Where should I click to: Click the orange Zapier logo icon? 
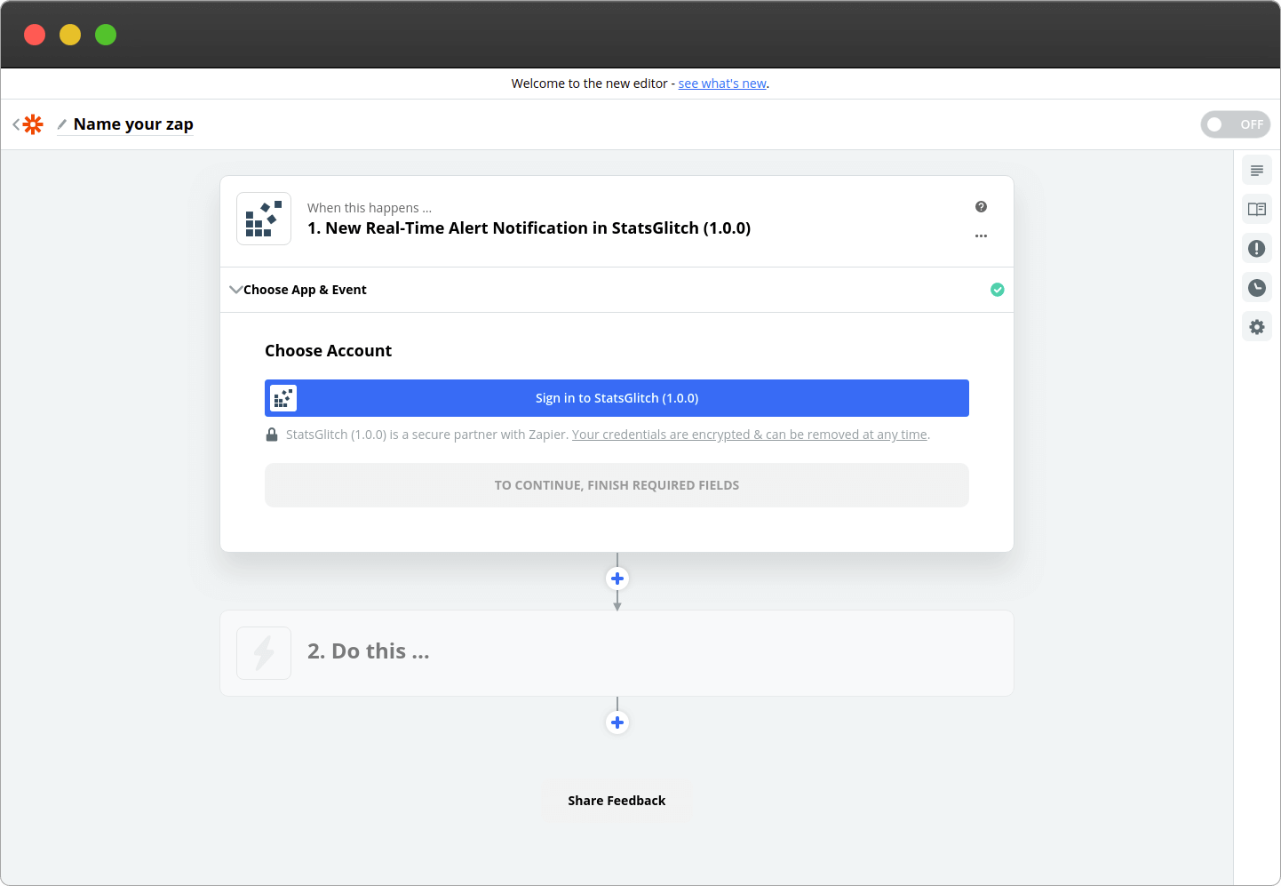click(x=33, y=124)
